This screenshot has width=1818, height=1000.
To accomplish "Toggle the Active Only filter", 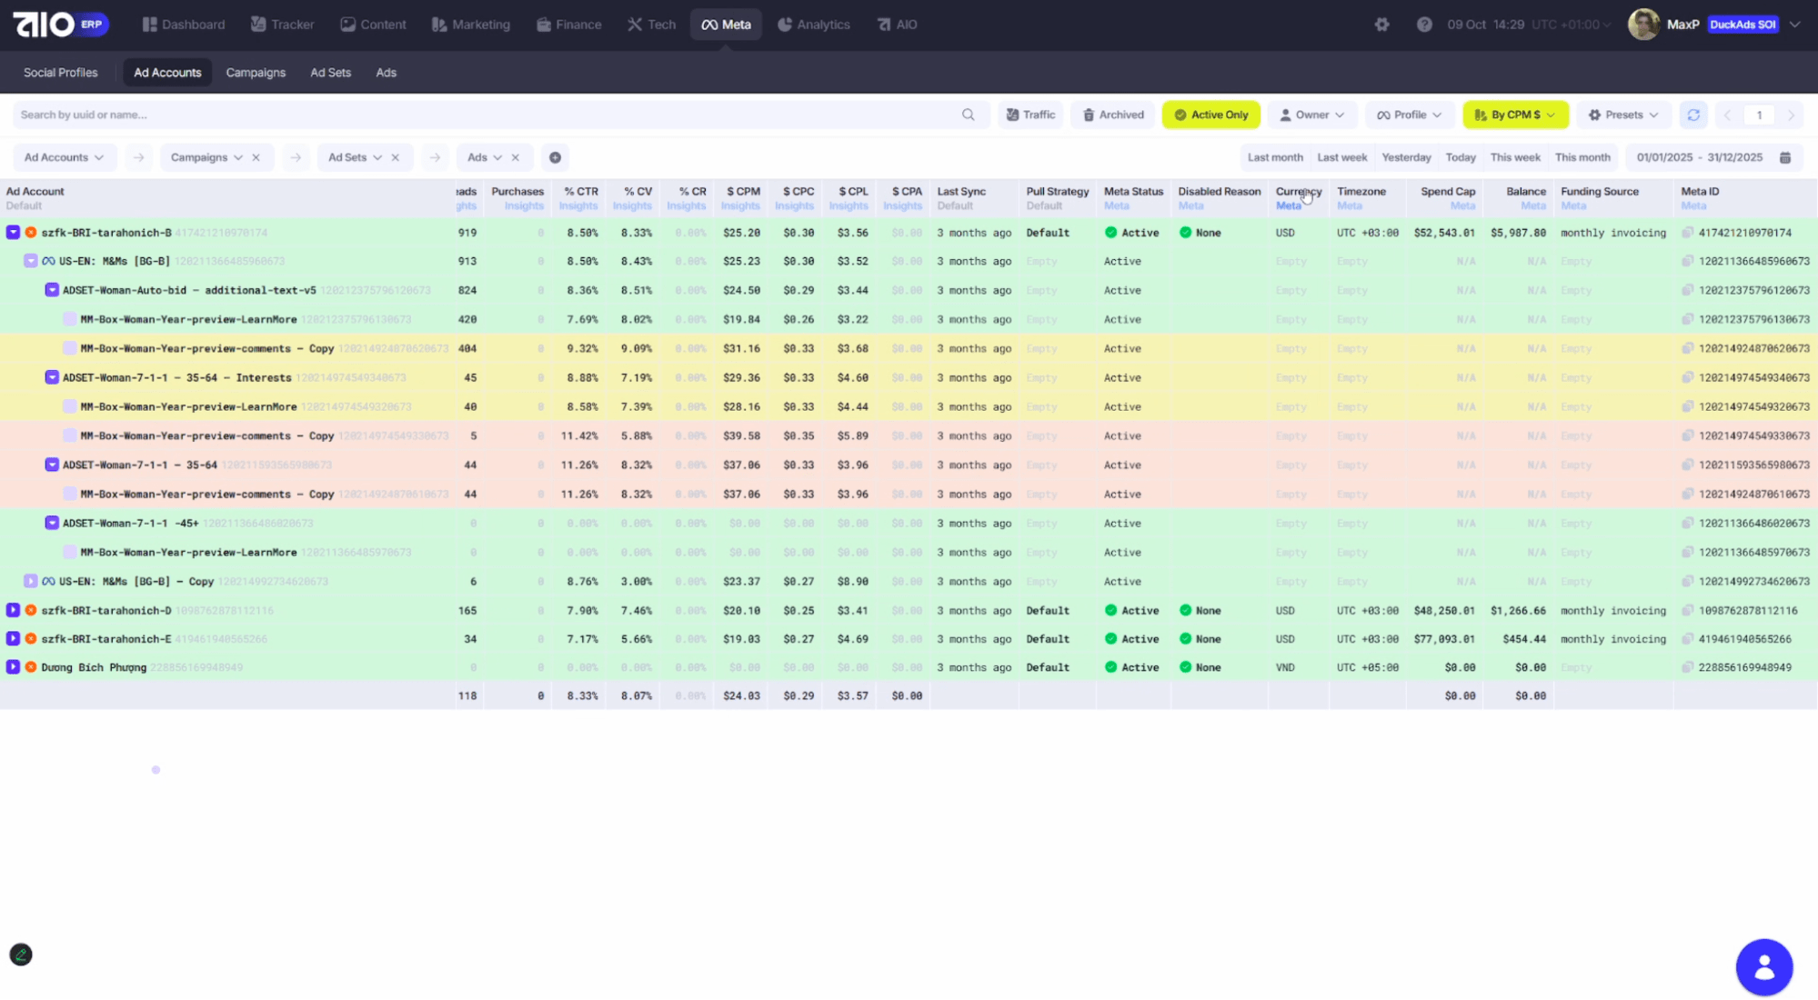I will tap(1210, 115).
